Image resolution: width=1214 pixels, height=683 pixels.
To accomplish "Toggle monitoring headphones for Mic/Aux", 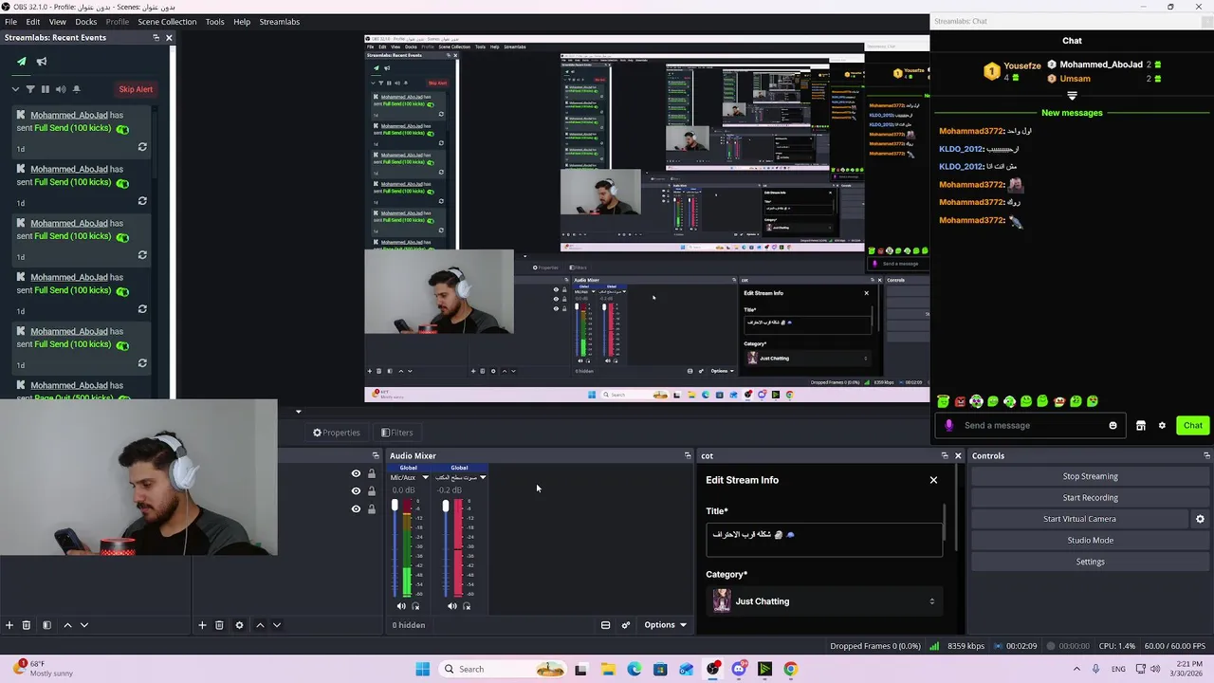I will click(x=415, y=606).
